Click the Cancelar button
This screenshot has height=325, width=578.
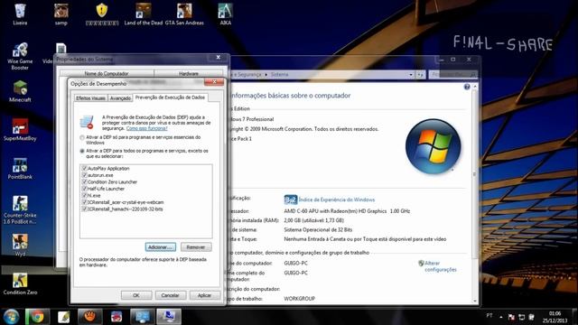coord(170,295)
